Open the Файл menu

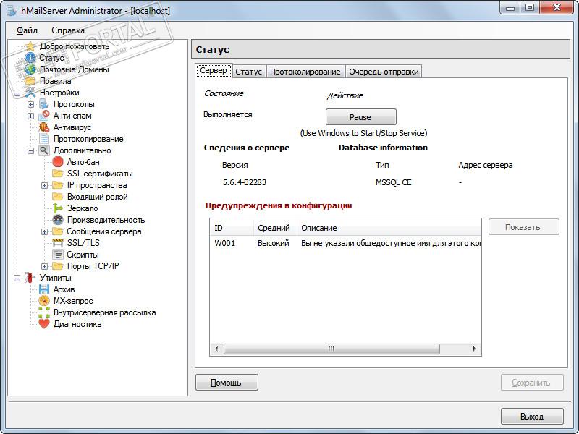(27, 30)
